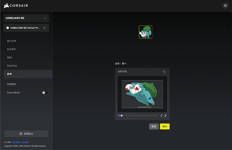Image resolution: width=232 pixels, height=150 pixels.
Task: Select FlashTap in the sidebar
Action: pyautogui.click(x=12, y=66)
